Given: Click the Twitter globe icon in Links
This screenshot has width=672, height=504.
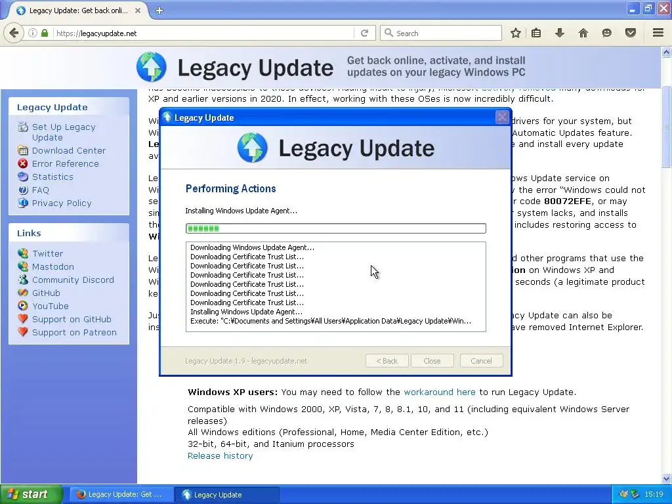Looking at the screenshot, I should tap(23, 253).
